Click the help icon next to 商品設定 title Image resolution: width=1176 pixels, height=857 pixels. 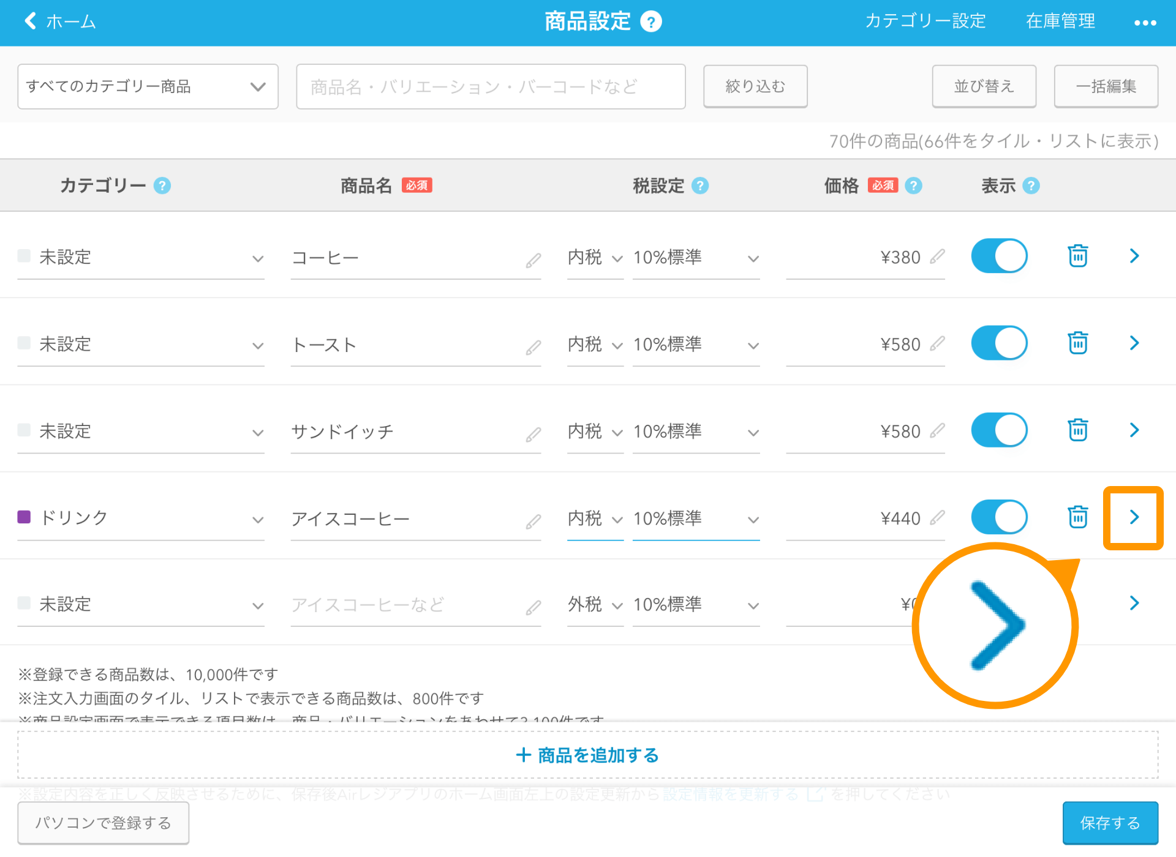click(x=652, y=21)
